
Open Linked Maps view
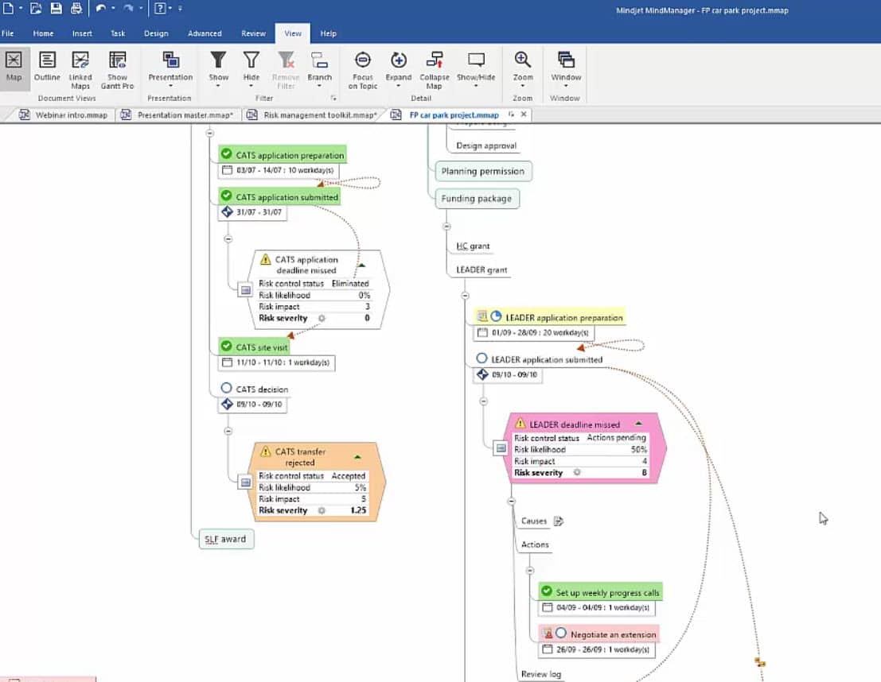pos(80,70)
